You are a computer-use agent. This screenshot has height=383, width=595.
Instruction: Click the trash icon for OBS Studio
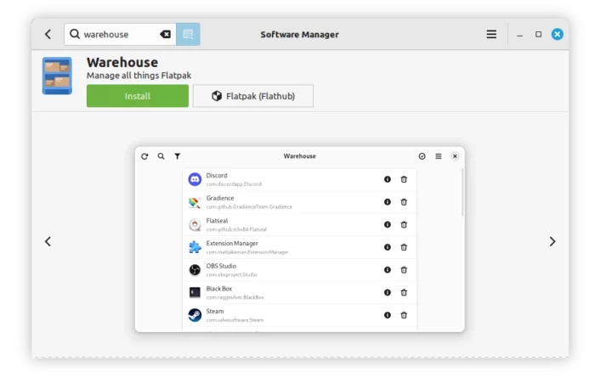(x=404, y=270)
